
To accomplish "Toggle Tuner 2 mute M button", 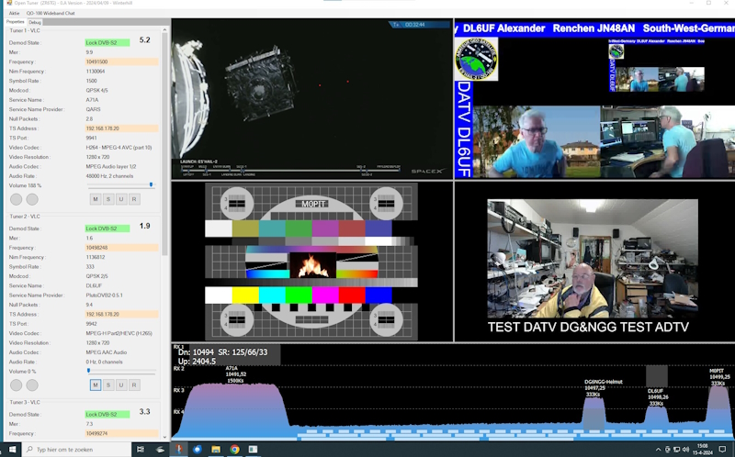I will [96, 385].
